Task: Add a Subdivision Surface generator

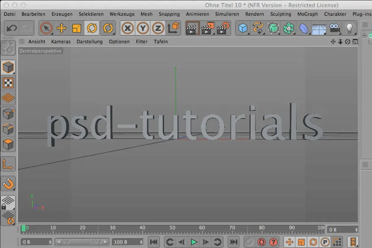Action: [273, 29]
